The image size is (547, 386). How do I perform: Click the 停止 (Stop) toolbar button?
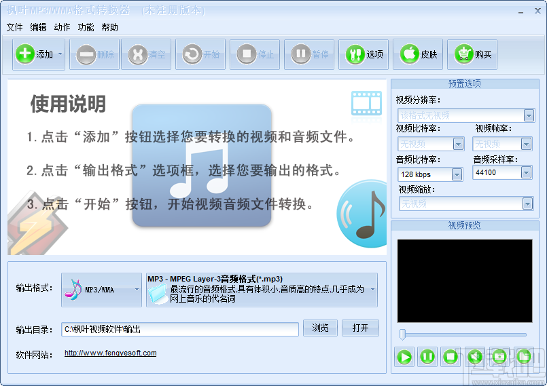click(255, 54)
